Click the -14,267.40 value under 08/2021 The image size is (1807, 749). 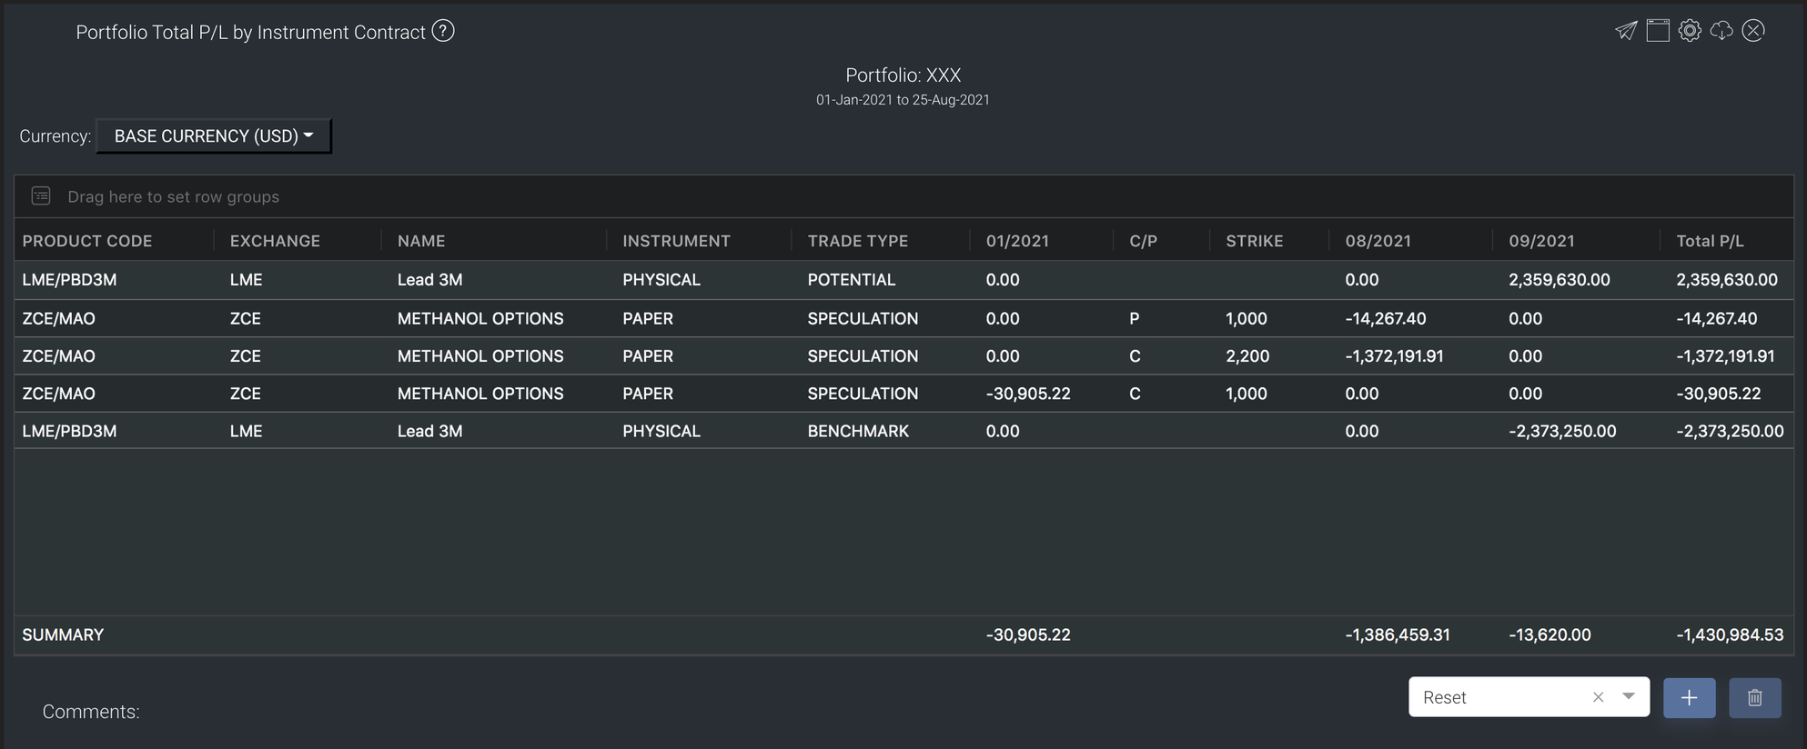tap(1386, 318)
